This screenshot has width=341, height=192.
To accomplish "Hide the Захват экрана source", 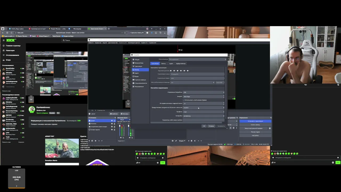I will [112, 130].
